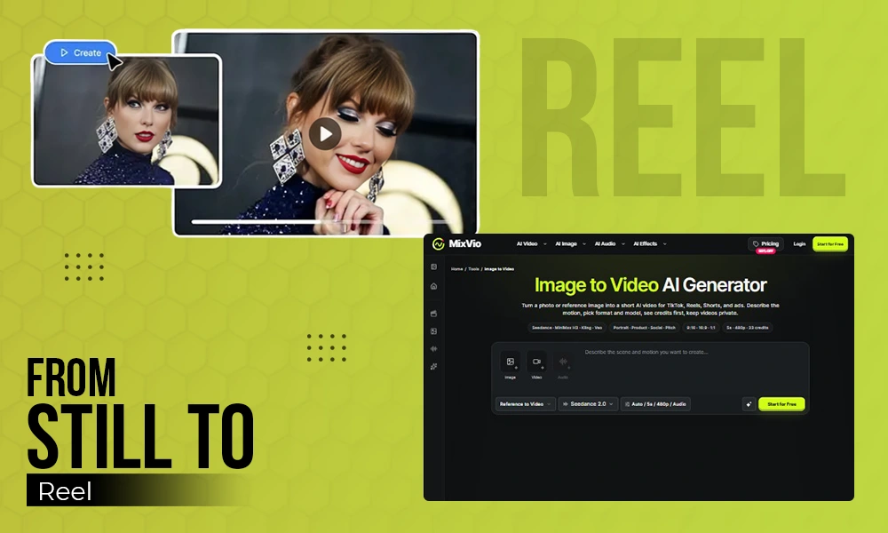Image resolution: width=888 pixels, height=533 pixels.
Task: Click the Login link
Action: (x=799, y=244)
